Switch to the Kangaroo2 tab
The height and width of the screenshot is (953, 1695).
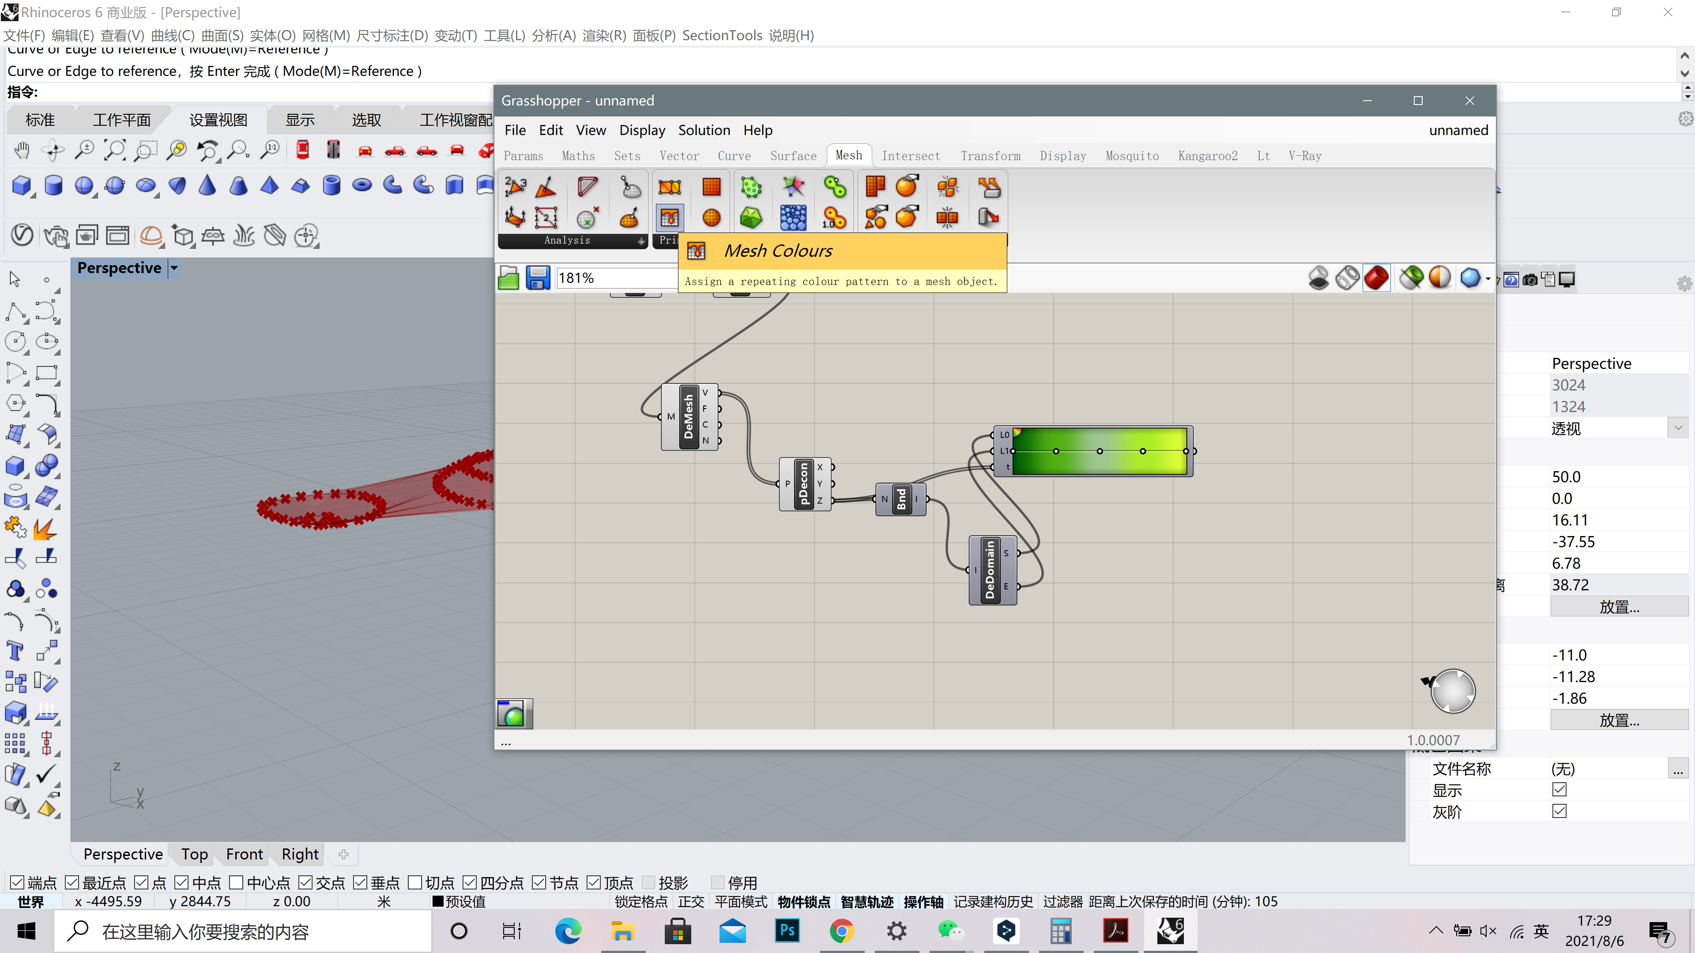click(x=1207, y=156)
